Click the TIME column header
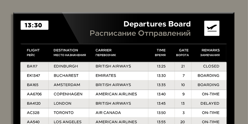 (161, 50)
